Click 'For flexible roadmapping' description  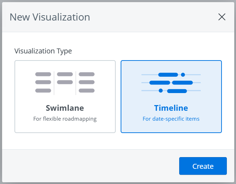tap(65, 119)
